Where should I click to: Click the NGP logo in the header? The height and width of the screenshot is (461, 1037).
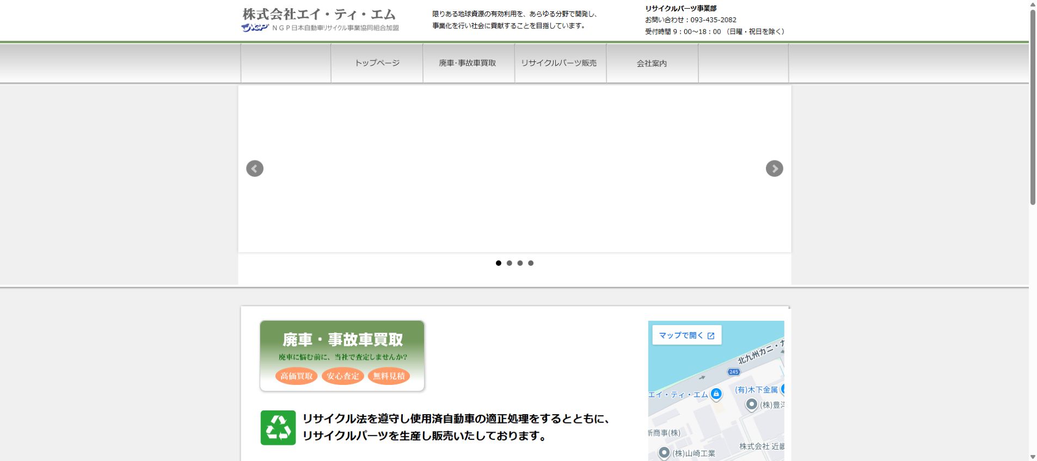pos(255,28)
